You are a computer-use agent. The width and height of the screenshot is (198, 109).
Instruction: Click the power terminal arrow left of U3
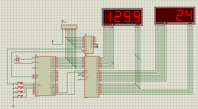click(x=53, y=41)
